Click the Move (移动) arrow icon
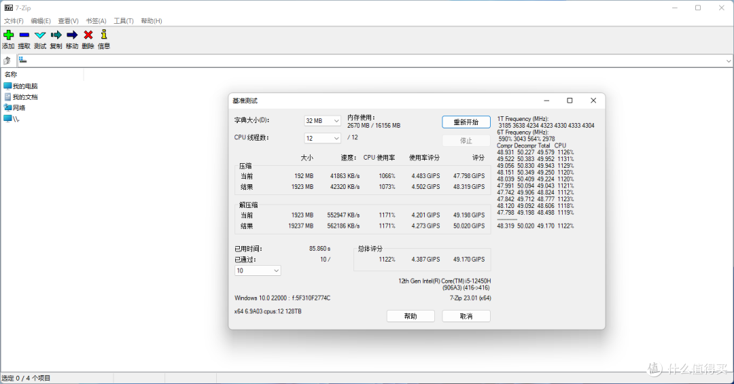 (x=72, y=35)
